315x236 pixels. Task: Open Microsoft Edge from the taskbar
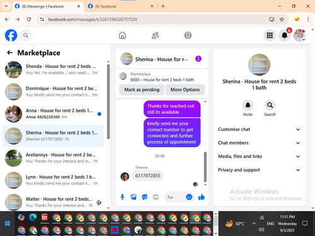pyautogui.click(x=33, y=218)
